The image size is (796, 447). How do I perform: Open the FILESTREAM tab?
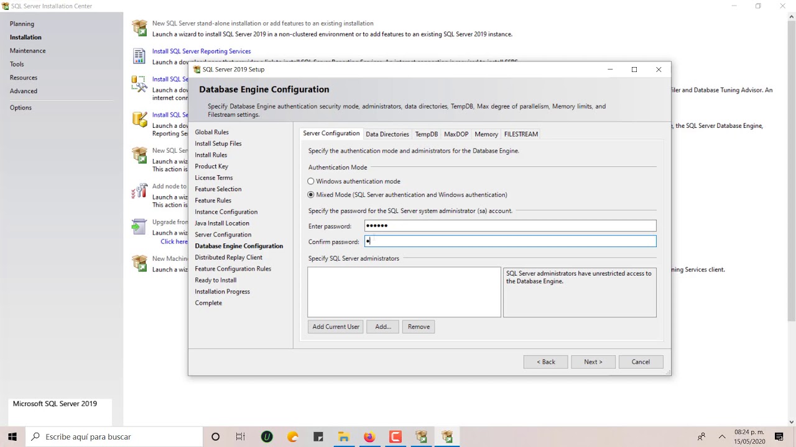(521, 134)
